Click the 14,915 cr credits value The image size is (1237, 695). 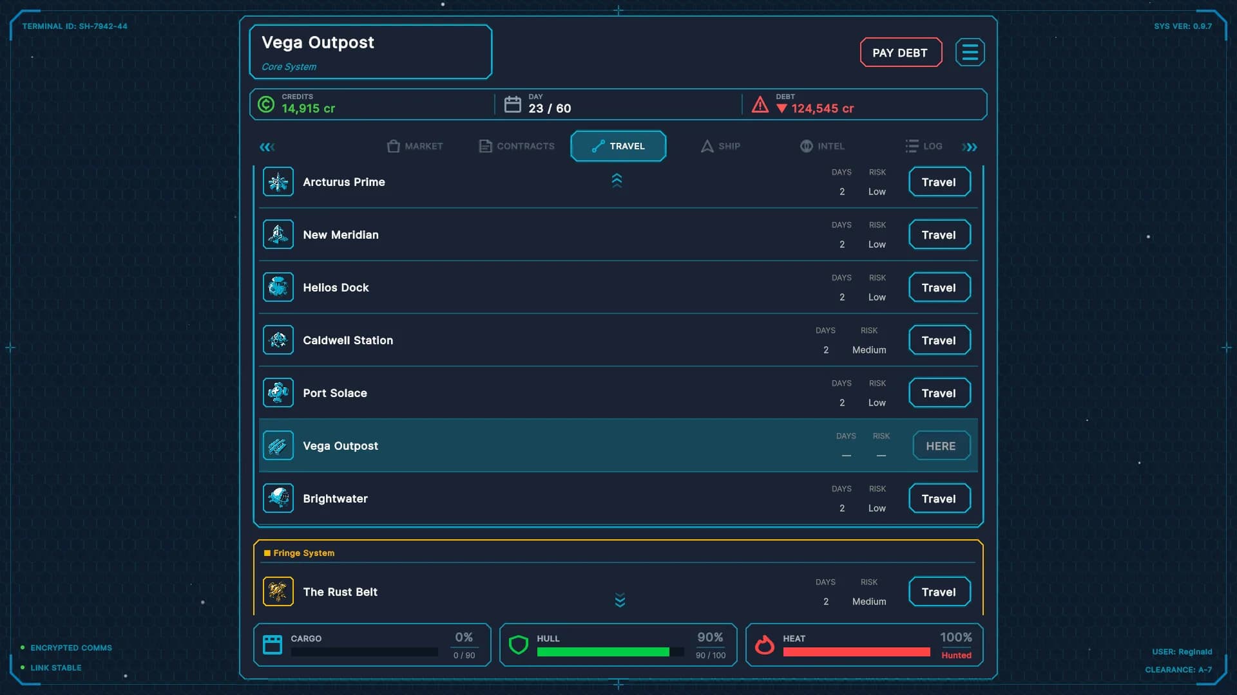tap(308, 109)
